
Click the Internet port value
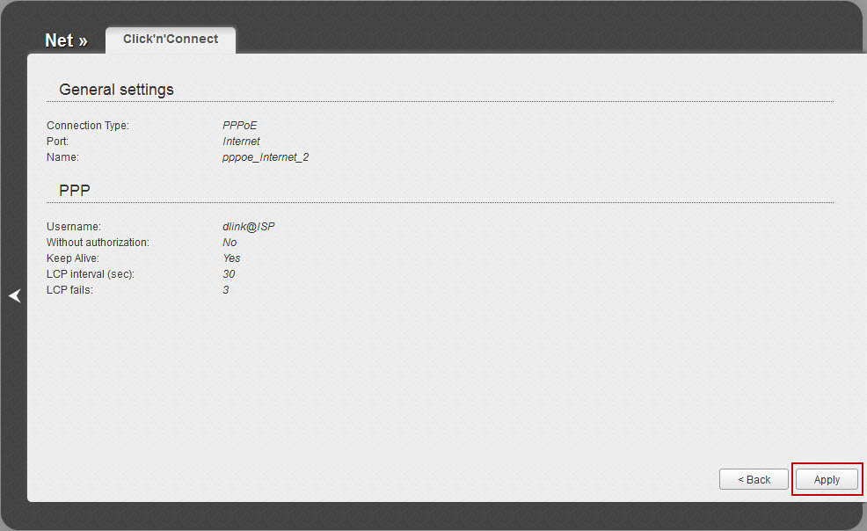point(241,142)
